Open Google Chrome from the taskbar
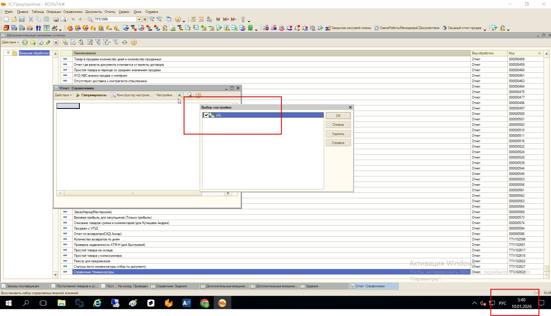The width and height of the screenshot is (551, 316). point(205,303)
